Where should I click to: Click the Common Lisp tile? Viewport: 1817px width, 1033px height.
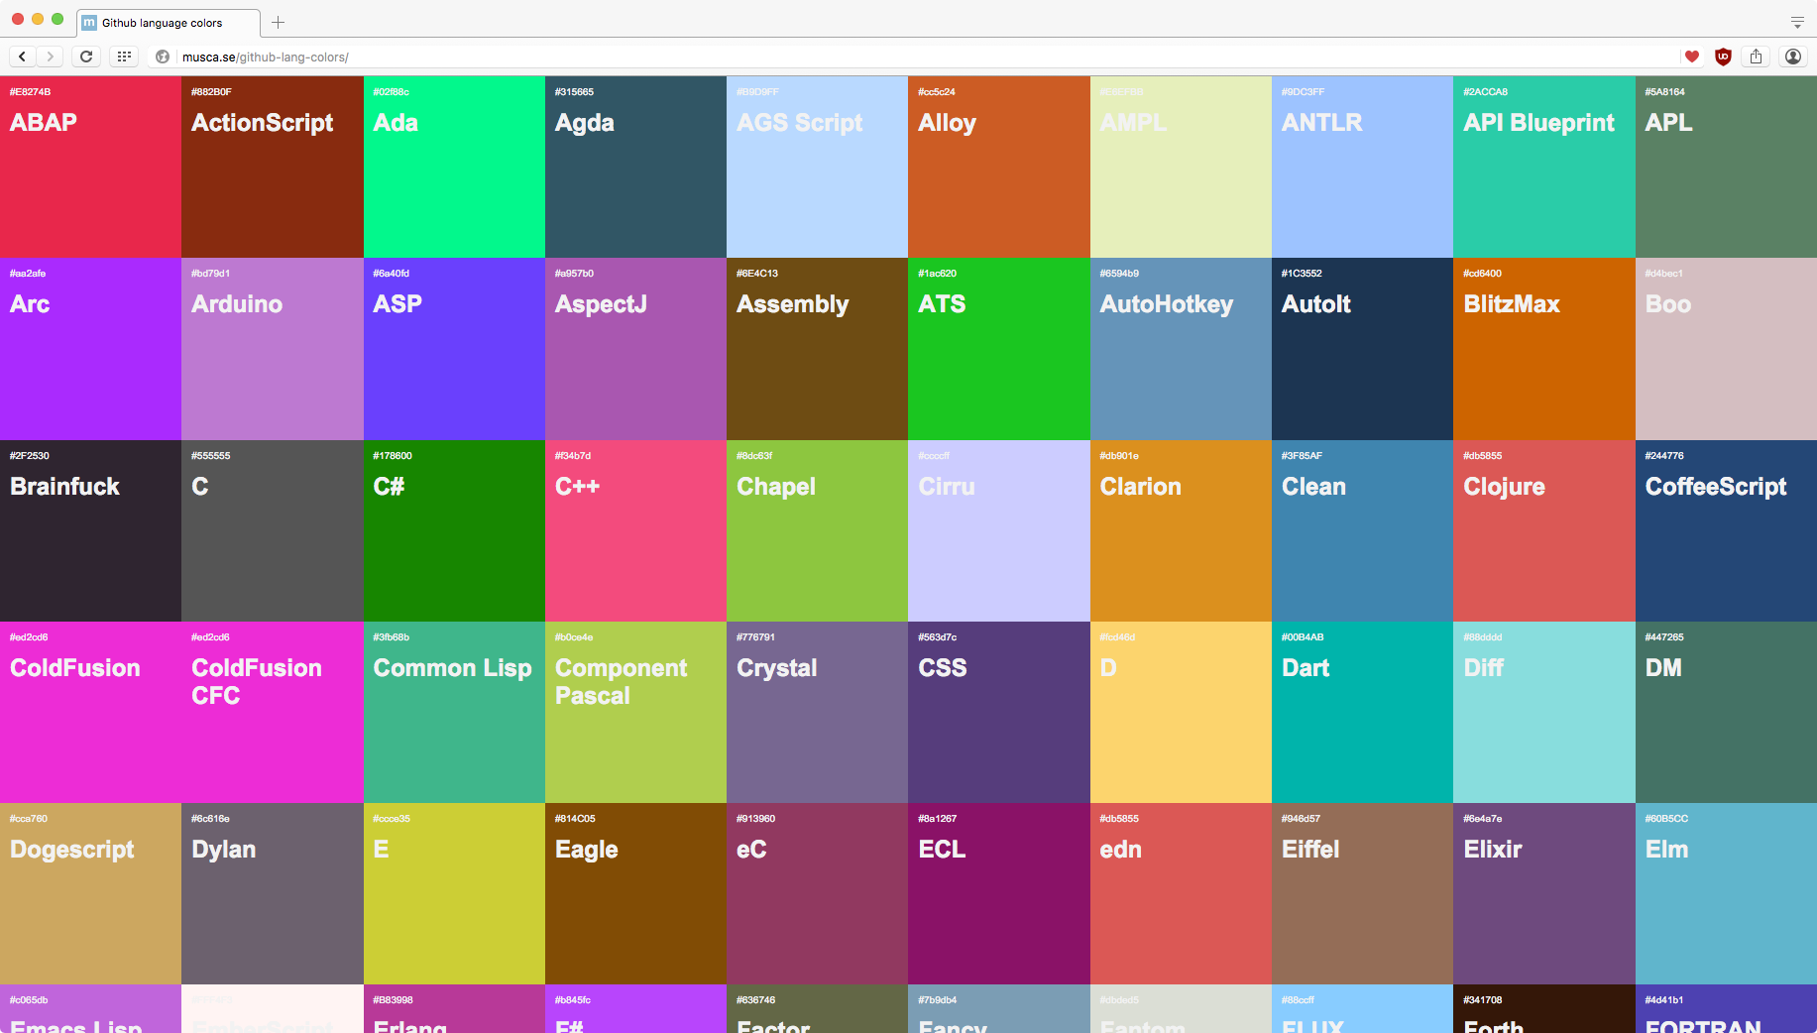tap(454, 712)
